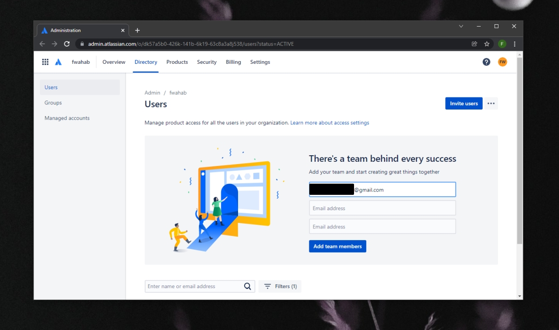Open the more actions ellipsis next to Invite users
The image size is (559, 330).
(x=491, y=103)
